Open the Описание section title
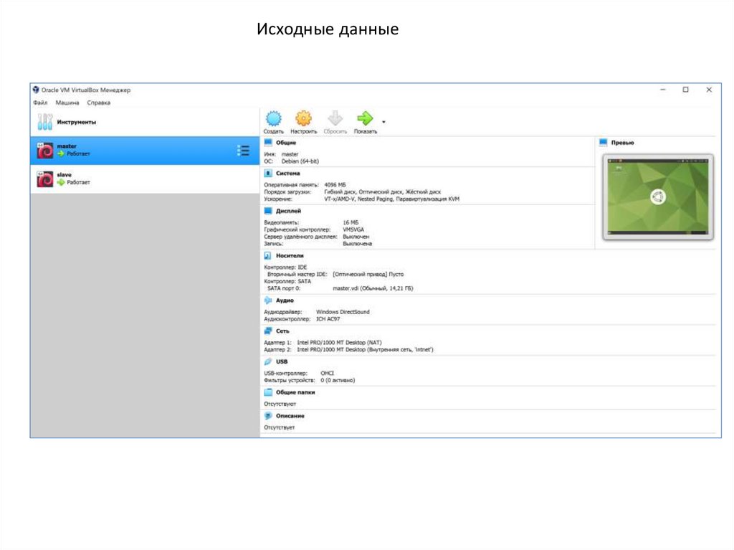This screenshot has width=734, height=550. coord(290,416)
